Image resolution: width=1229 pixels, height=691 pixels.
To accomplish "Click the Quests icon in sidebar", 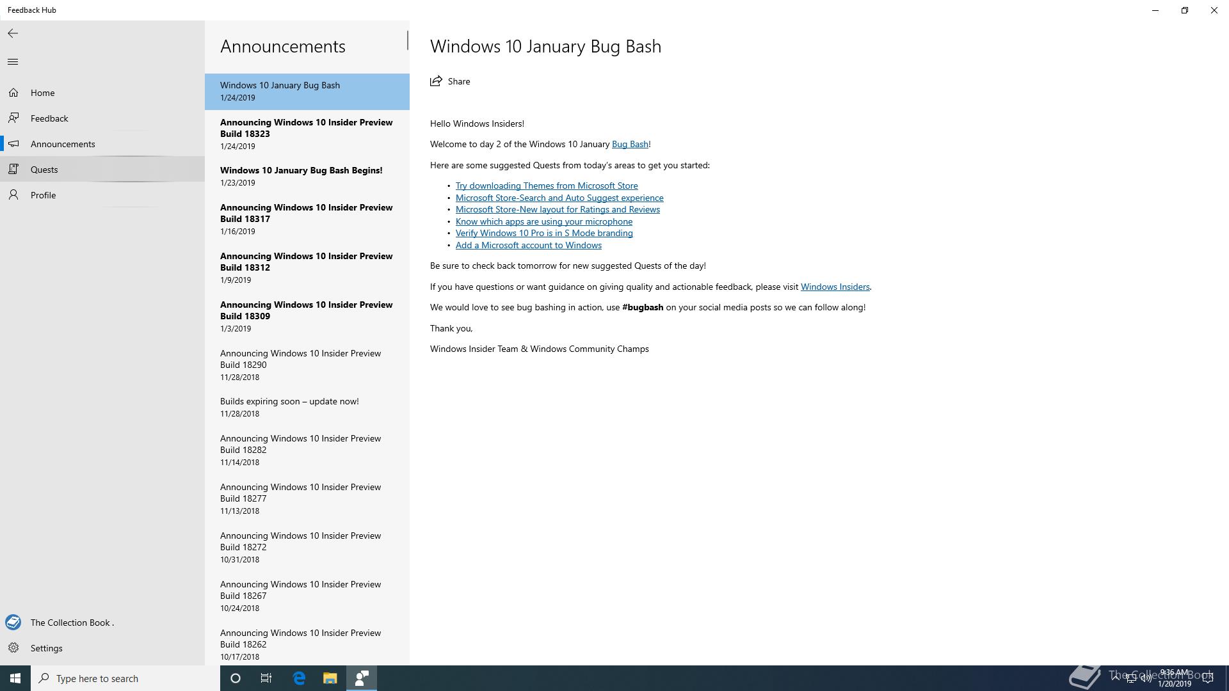I will pos(13,170).
